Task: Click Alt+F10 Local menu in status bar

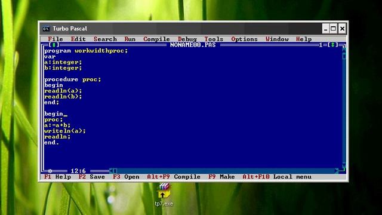Action: pyautogui.click(x=277, y=177)
